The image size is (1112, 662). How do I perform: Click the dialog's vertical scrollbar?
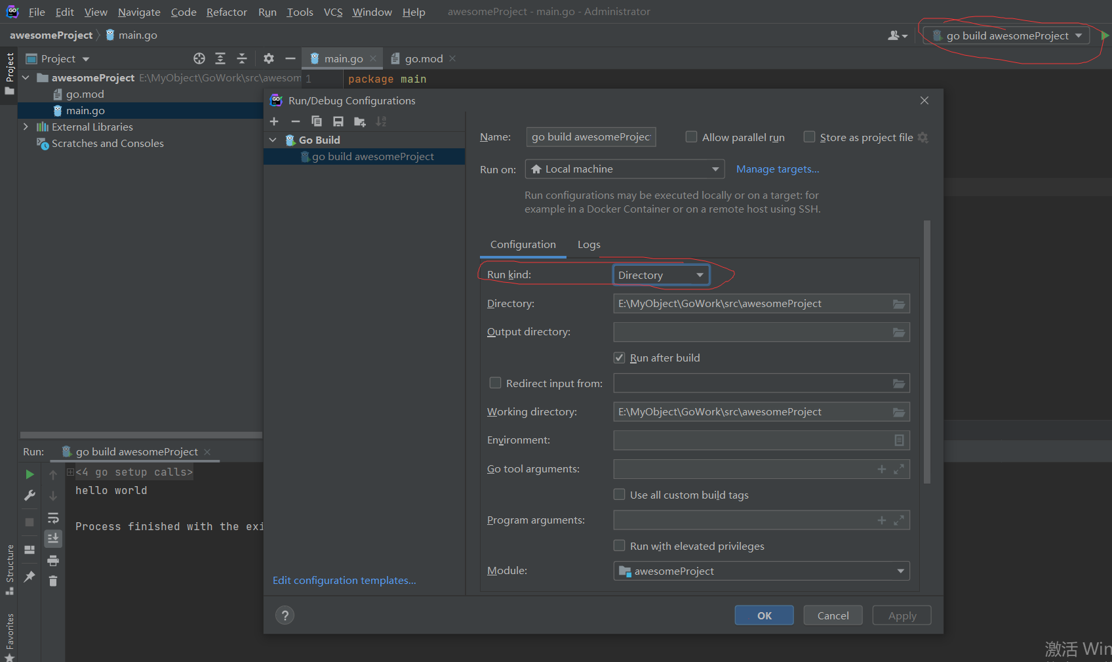(926, 352)
